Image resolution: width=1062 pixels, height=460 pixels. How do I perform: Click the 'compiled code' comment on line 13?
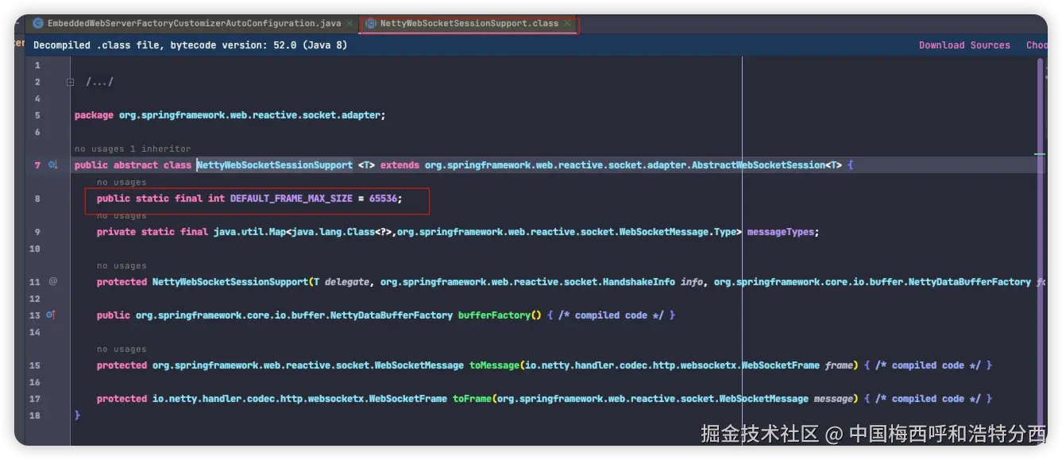[611, 315]
